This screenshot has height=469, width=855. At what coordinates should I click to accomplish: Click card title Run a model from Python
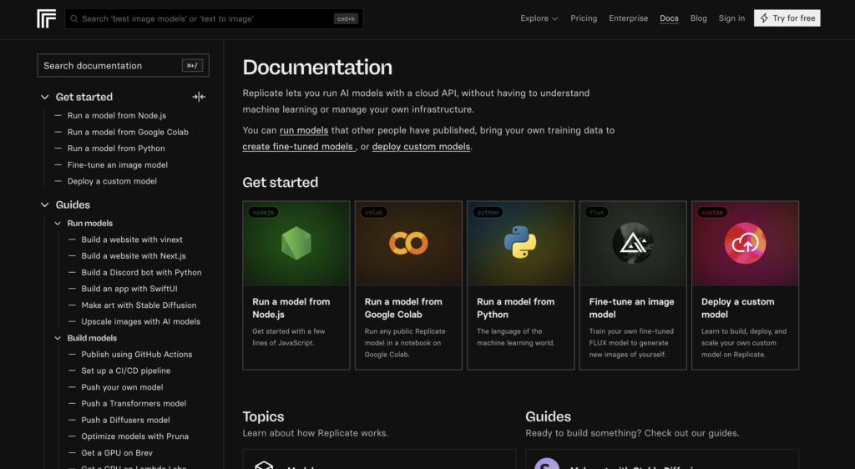(516, 308)
